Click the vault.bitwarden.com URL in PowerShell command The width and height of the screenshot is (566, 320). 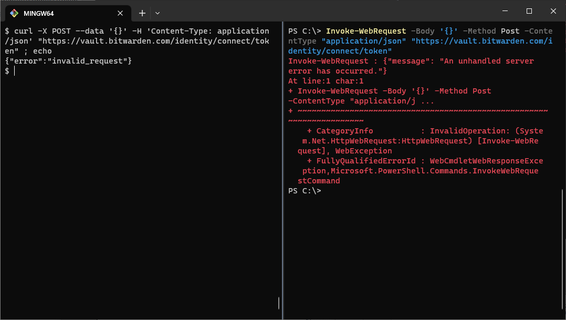coord(421,46)
